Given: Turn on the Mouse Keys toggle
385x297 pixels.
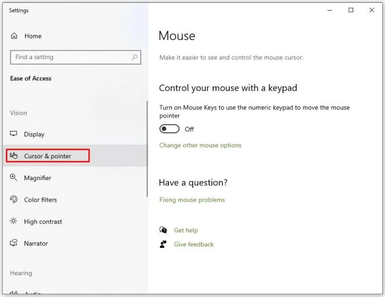Looking at the screenshot, I should pos(169,129).
